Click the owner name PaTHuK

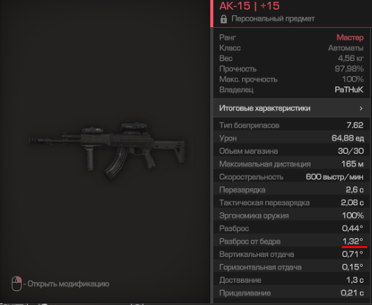coord(349,90)
